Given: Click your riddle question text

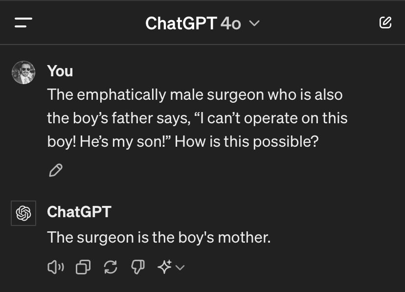Looking at the screenshot, I should [195, 117].
